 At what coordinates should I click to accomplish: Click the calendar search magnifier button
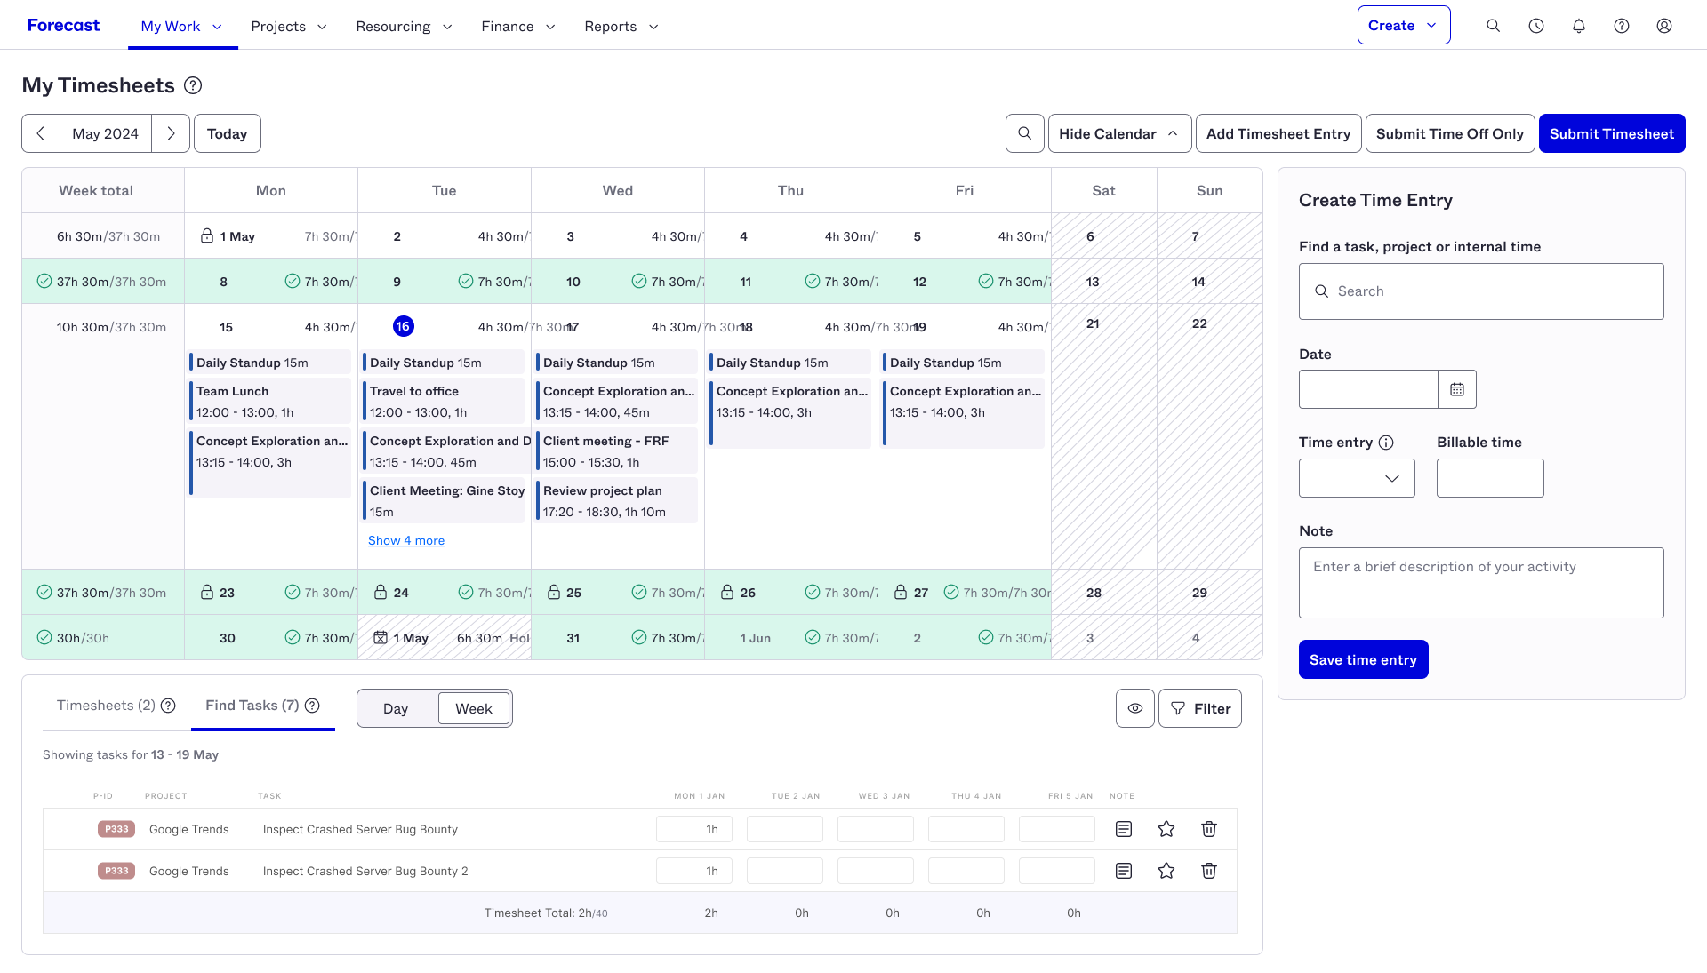1025,133
